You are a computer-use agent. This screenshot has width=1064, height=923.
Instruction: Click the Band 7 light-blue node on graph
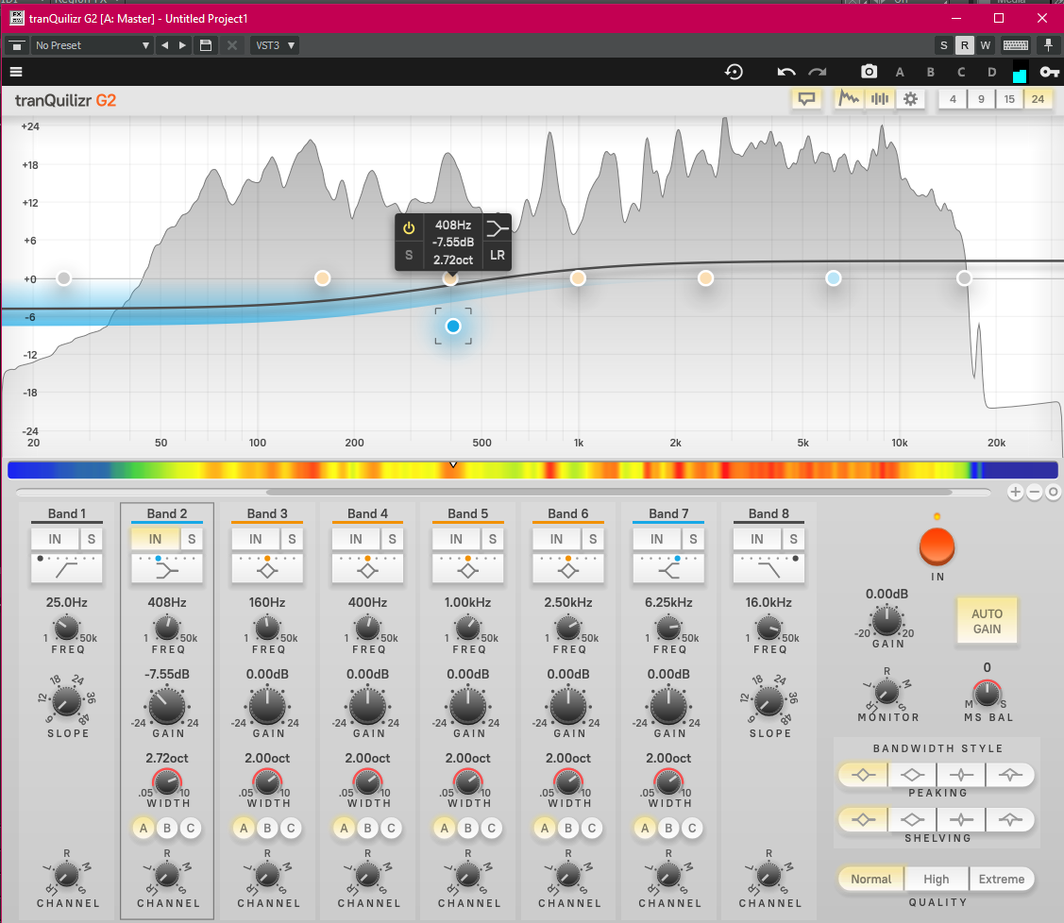[834, 278]
